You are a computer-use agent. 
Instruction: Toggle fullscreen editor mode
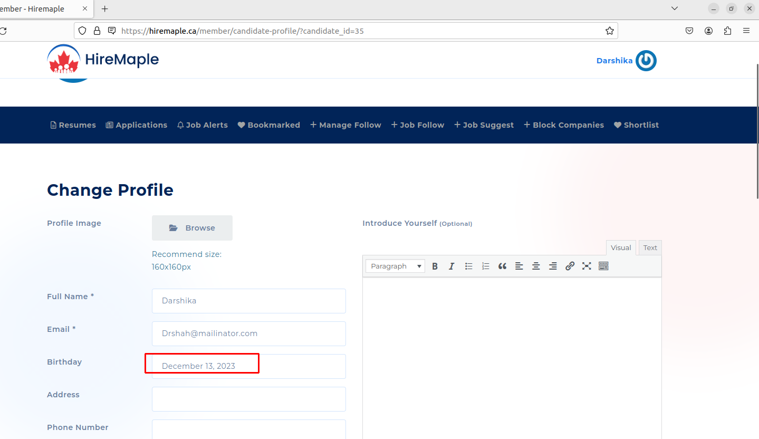point(587,266)
